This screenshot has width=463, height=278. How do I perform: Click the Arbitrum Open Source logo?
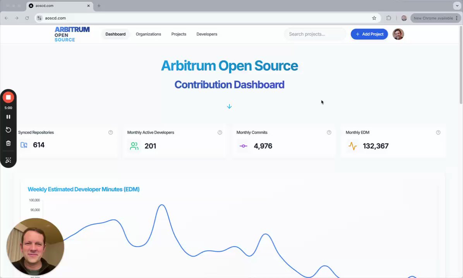pos(72,34)
